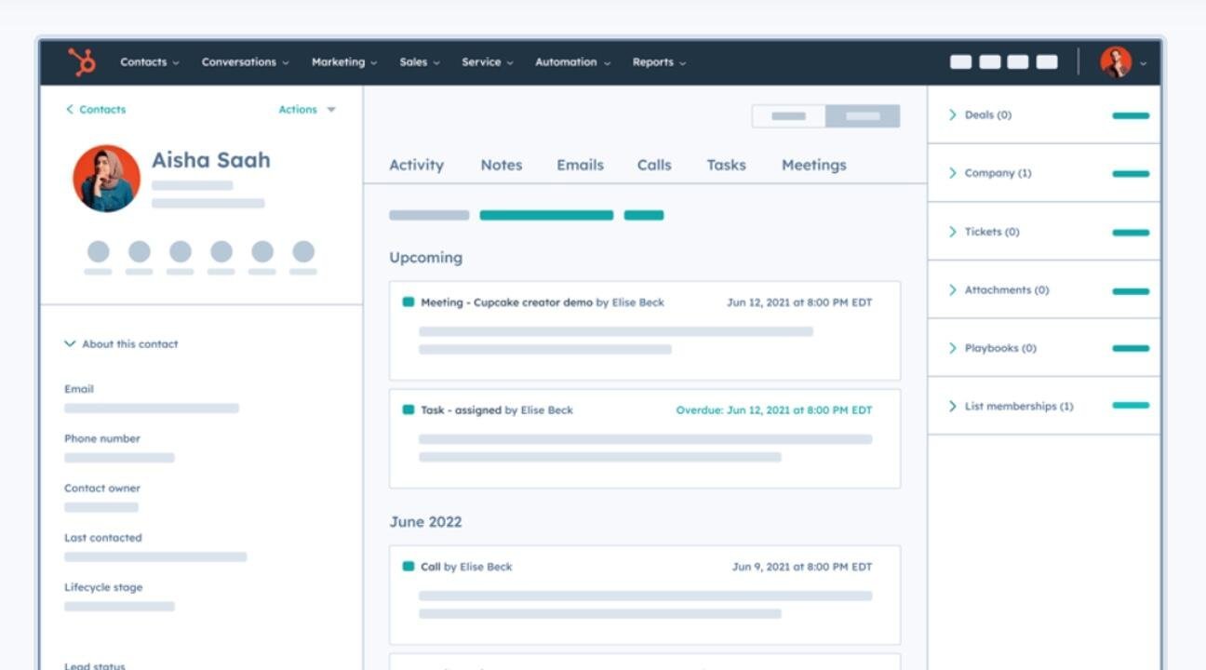
Task: Click the HubSpot sprocket logo
Action: coord(82,62)
